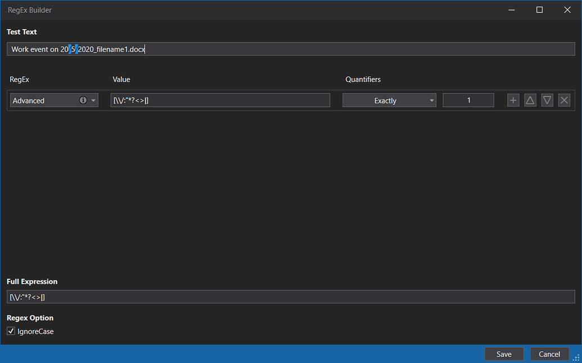Cancel the RegEx Builder dialog
This screenshot has height=363, width=582.
549,353
